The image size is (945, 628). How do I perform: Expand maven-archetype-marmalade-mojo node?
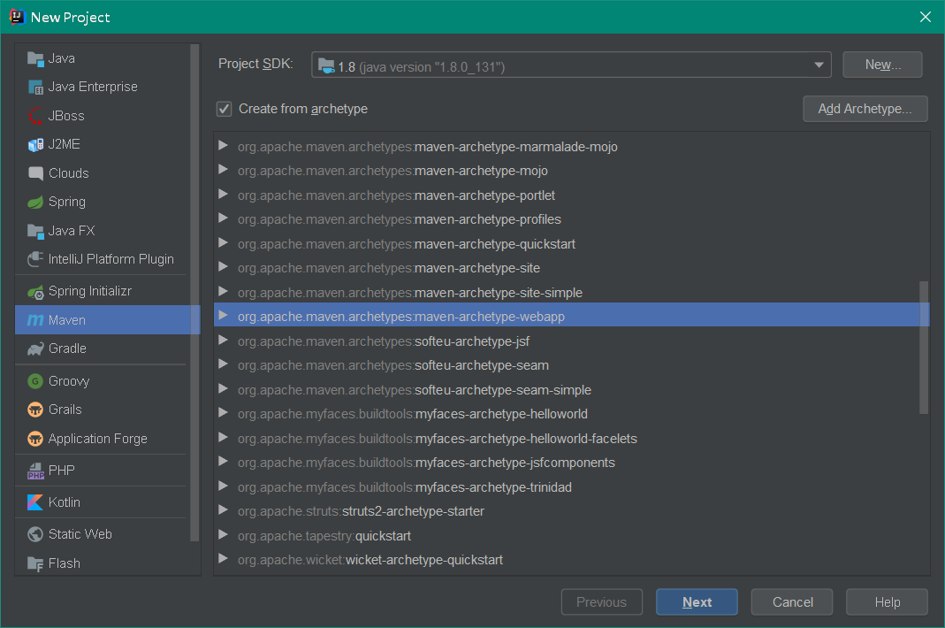tap(223, 145)
